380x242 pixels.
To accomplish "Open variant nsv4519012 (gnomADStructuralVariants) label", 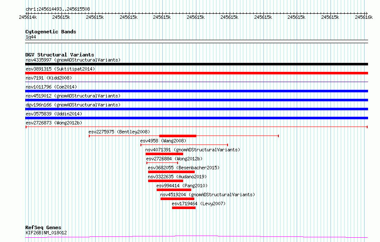I will pyautogui.click(x=73, y=96).
